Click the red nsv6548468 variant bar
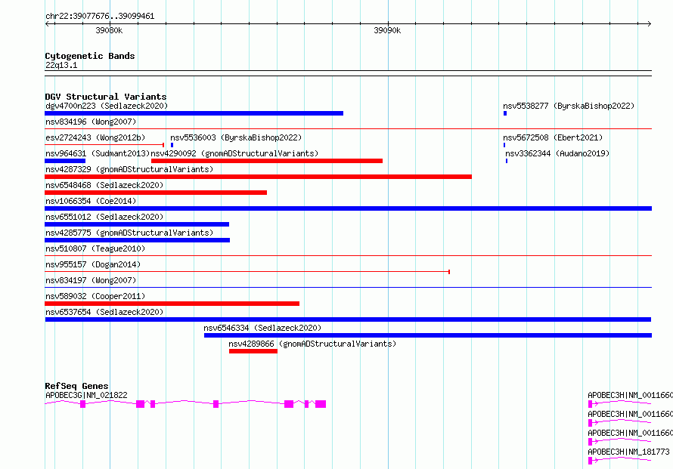This screenshot has width=673, height=469. click(x=156, y=193)
